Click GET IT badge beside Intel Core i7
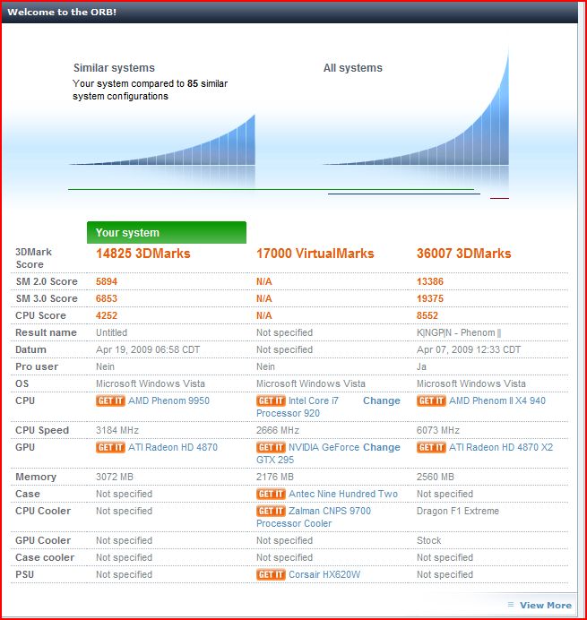 [x=271, y=400]
